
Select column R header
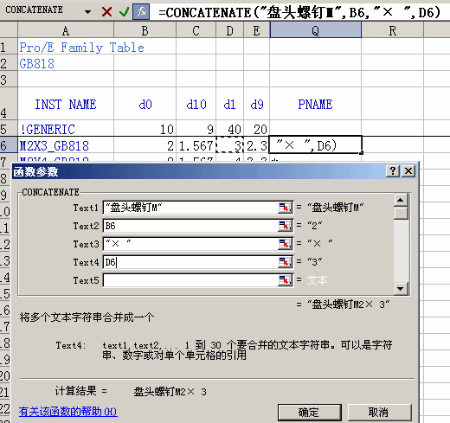(x=392, y=30)
